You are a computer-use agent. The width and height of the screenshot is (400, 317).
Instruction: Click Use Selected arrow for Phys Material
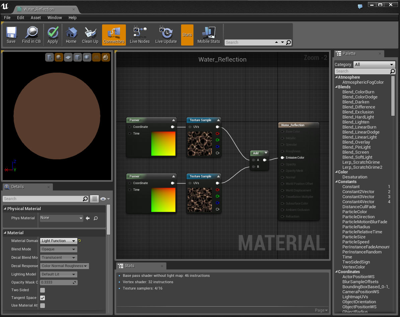pyautogui.click(x=88, y=218)
